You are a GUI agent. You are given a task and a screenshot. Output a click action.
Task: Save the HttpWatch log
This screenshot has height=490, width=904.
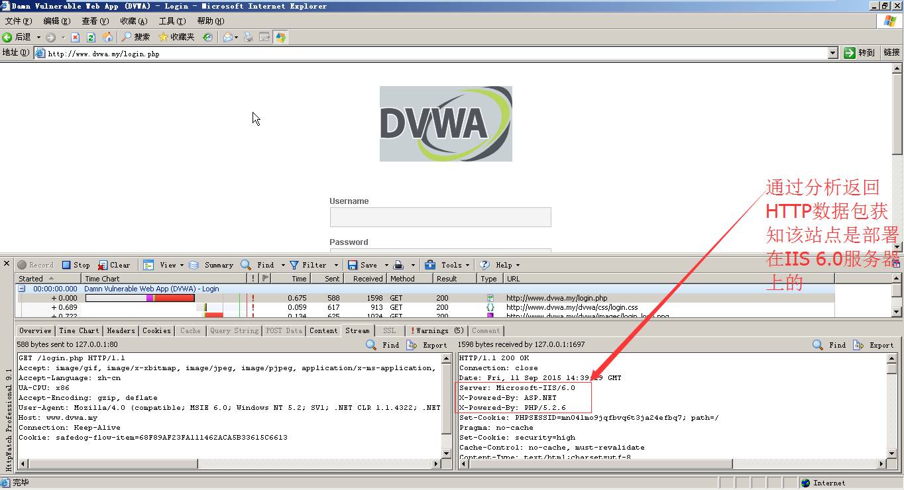click(363, 265)
